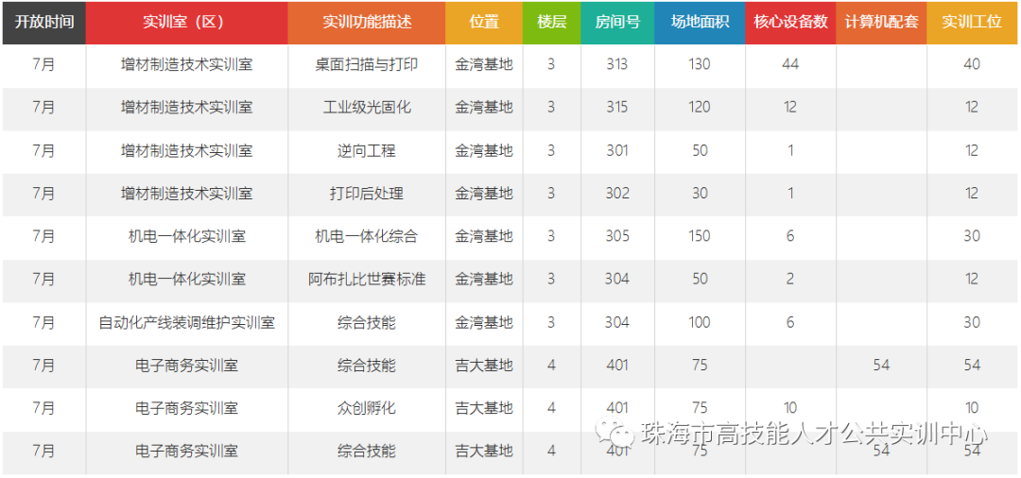Click core equipment count 10 in 众创孵化 row
This screenshot has height=478, width=1021.
pos(789,408)
